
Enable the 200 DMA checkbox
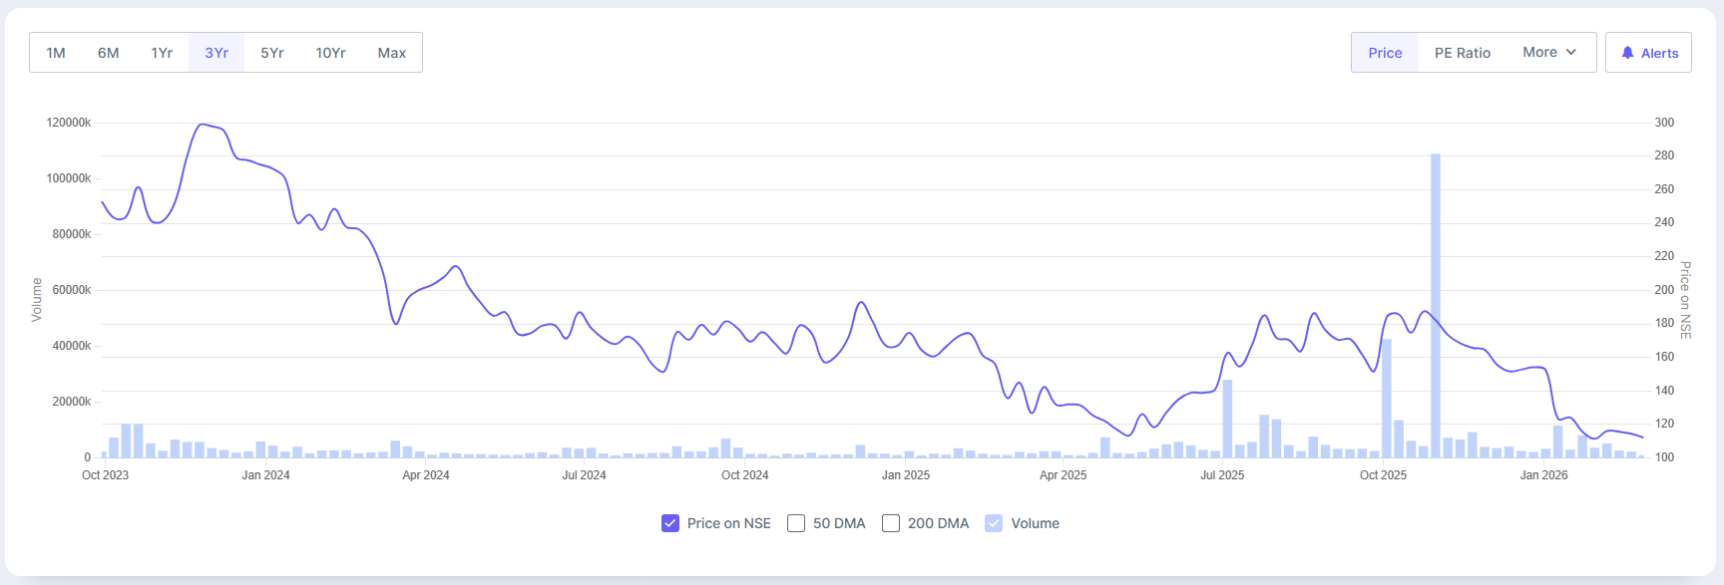coord(891,523)
